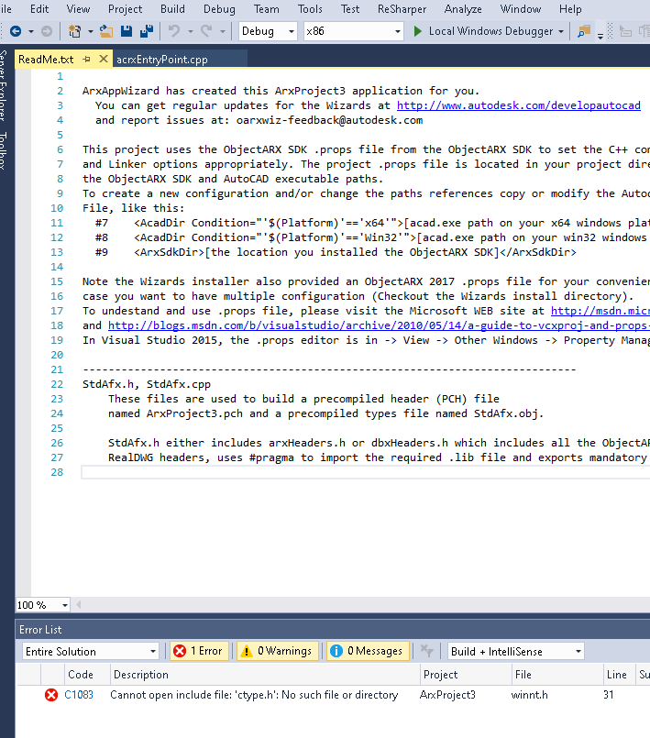Open the View menu
Image resolution: width=650 pixels, height=738 pixels.
[78, 9]
